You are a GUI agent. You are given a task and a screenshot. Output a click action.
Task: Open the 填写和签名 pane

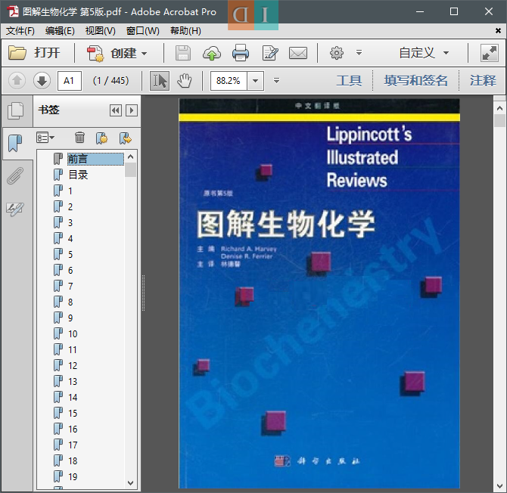point(416,80)
